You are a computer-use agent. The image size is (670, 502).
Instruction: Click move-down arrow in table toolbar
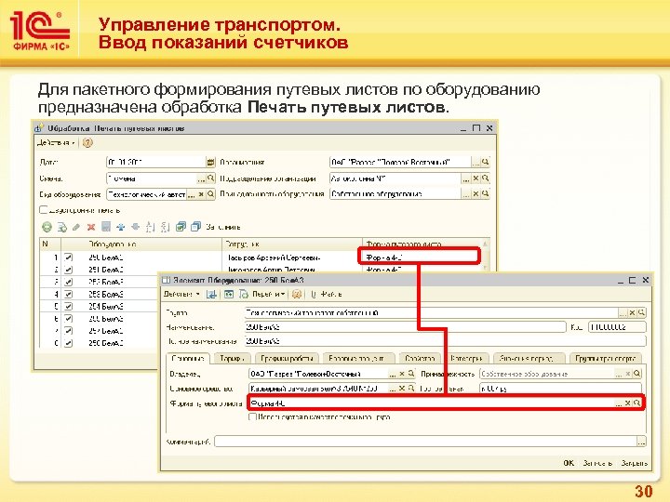(136, 227)
